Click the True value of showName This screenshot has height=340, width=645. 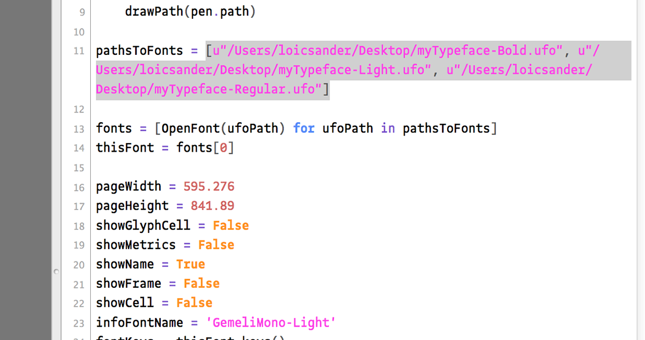pyautogui.click(x=191, y=264)
